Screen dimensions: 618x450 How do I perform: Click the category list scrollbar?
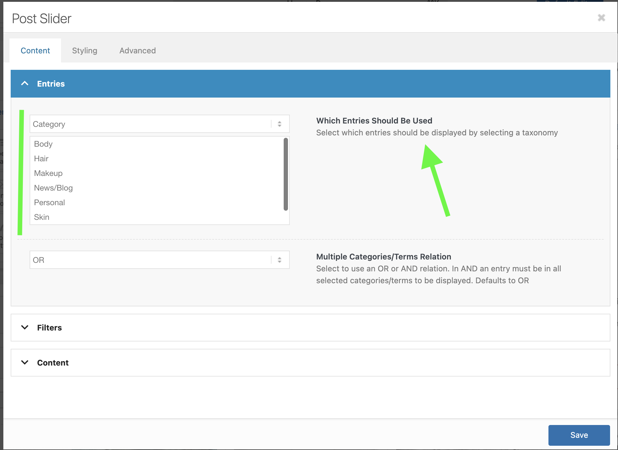click(286, 174)
